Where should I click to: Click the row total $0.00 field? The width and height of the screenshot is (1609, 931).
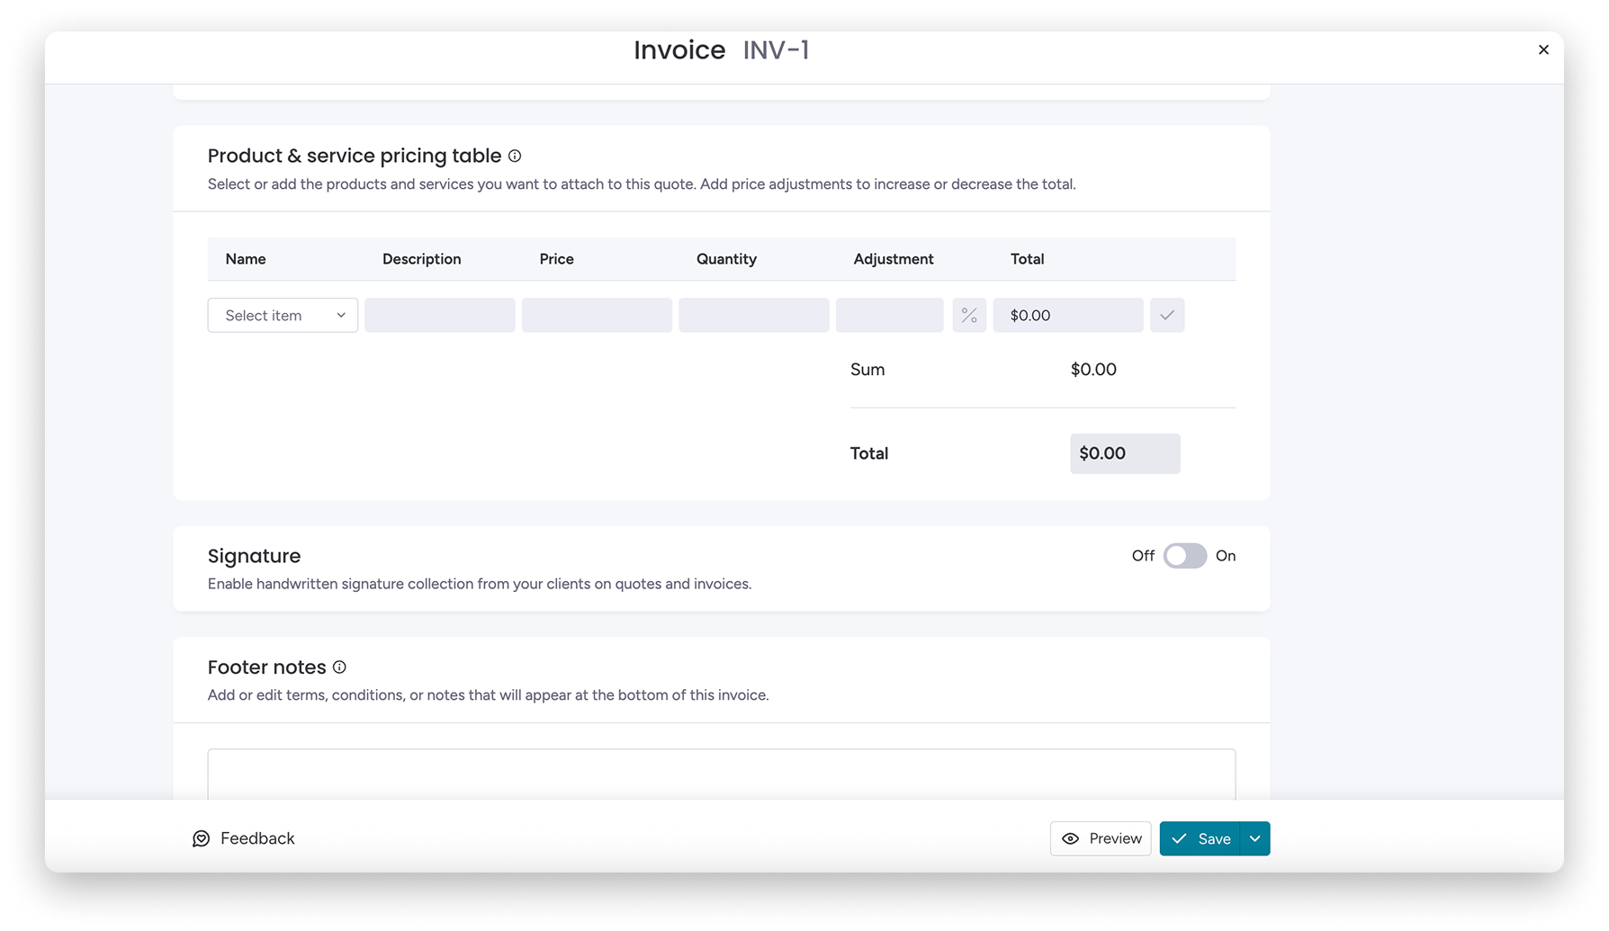pos(1068,316)
